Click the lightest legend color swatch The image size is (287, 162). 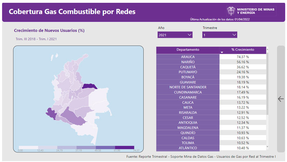28,147
